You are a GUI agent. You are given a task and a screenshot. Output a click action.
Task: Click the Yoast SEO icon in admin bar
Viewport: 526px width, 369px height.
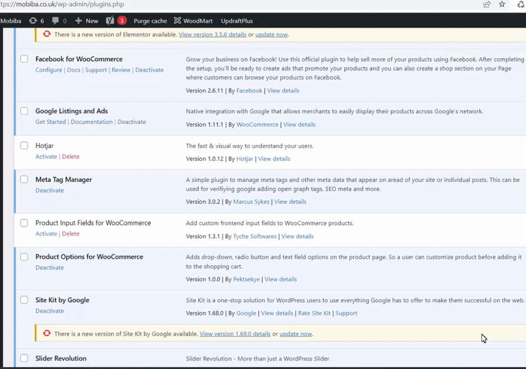(110, 21)
